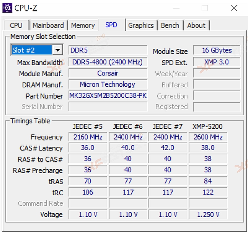Minimize the CPU-Z window

coord(176,8)
